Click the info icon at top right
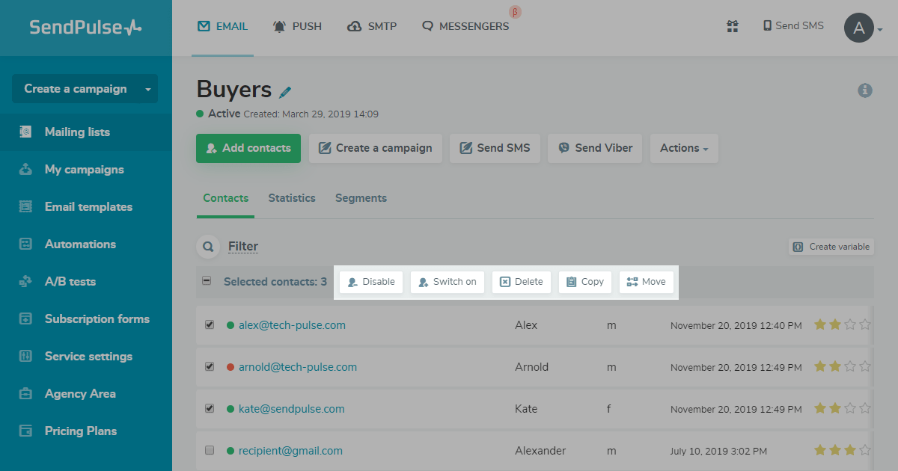Viewport: 898px width, 471px height. [x=865, y=90]
